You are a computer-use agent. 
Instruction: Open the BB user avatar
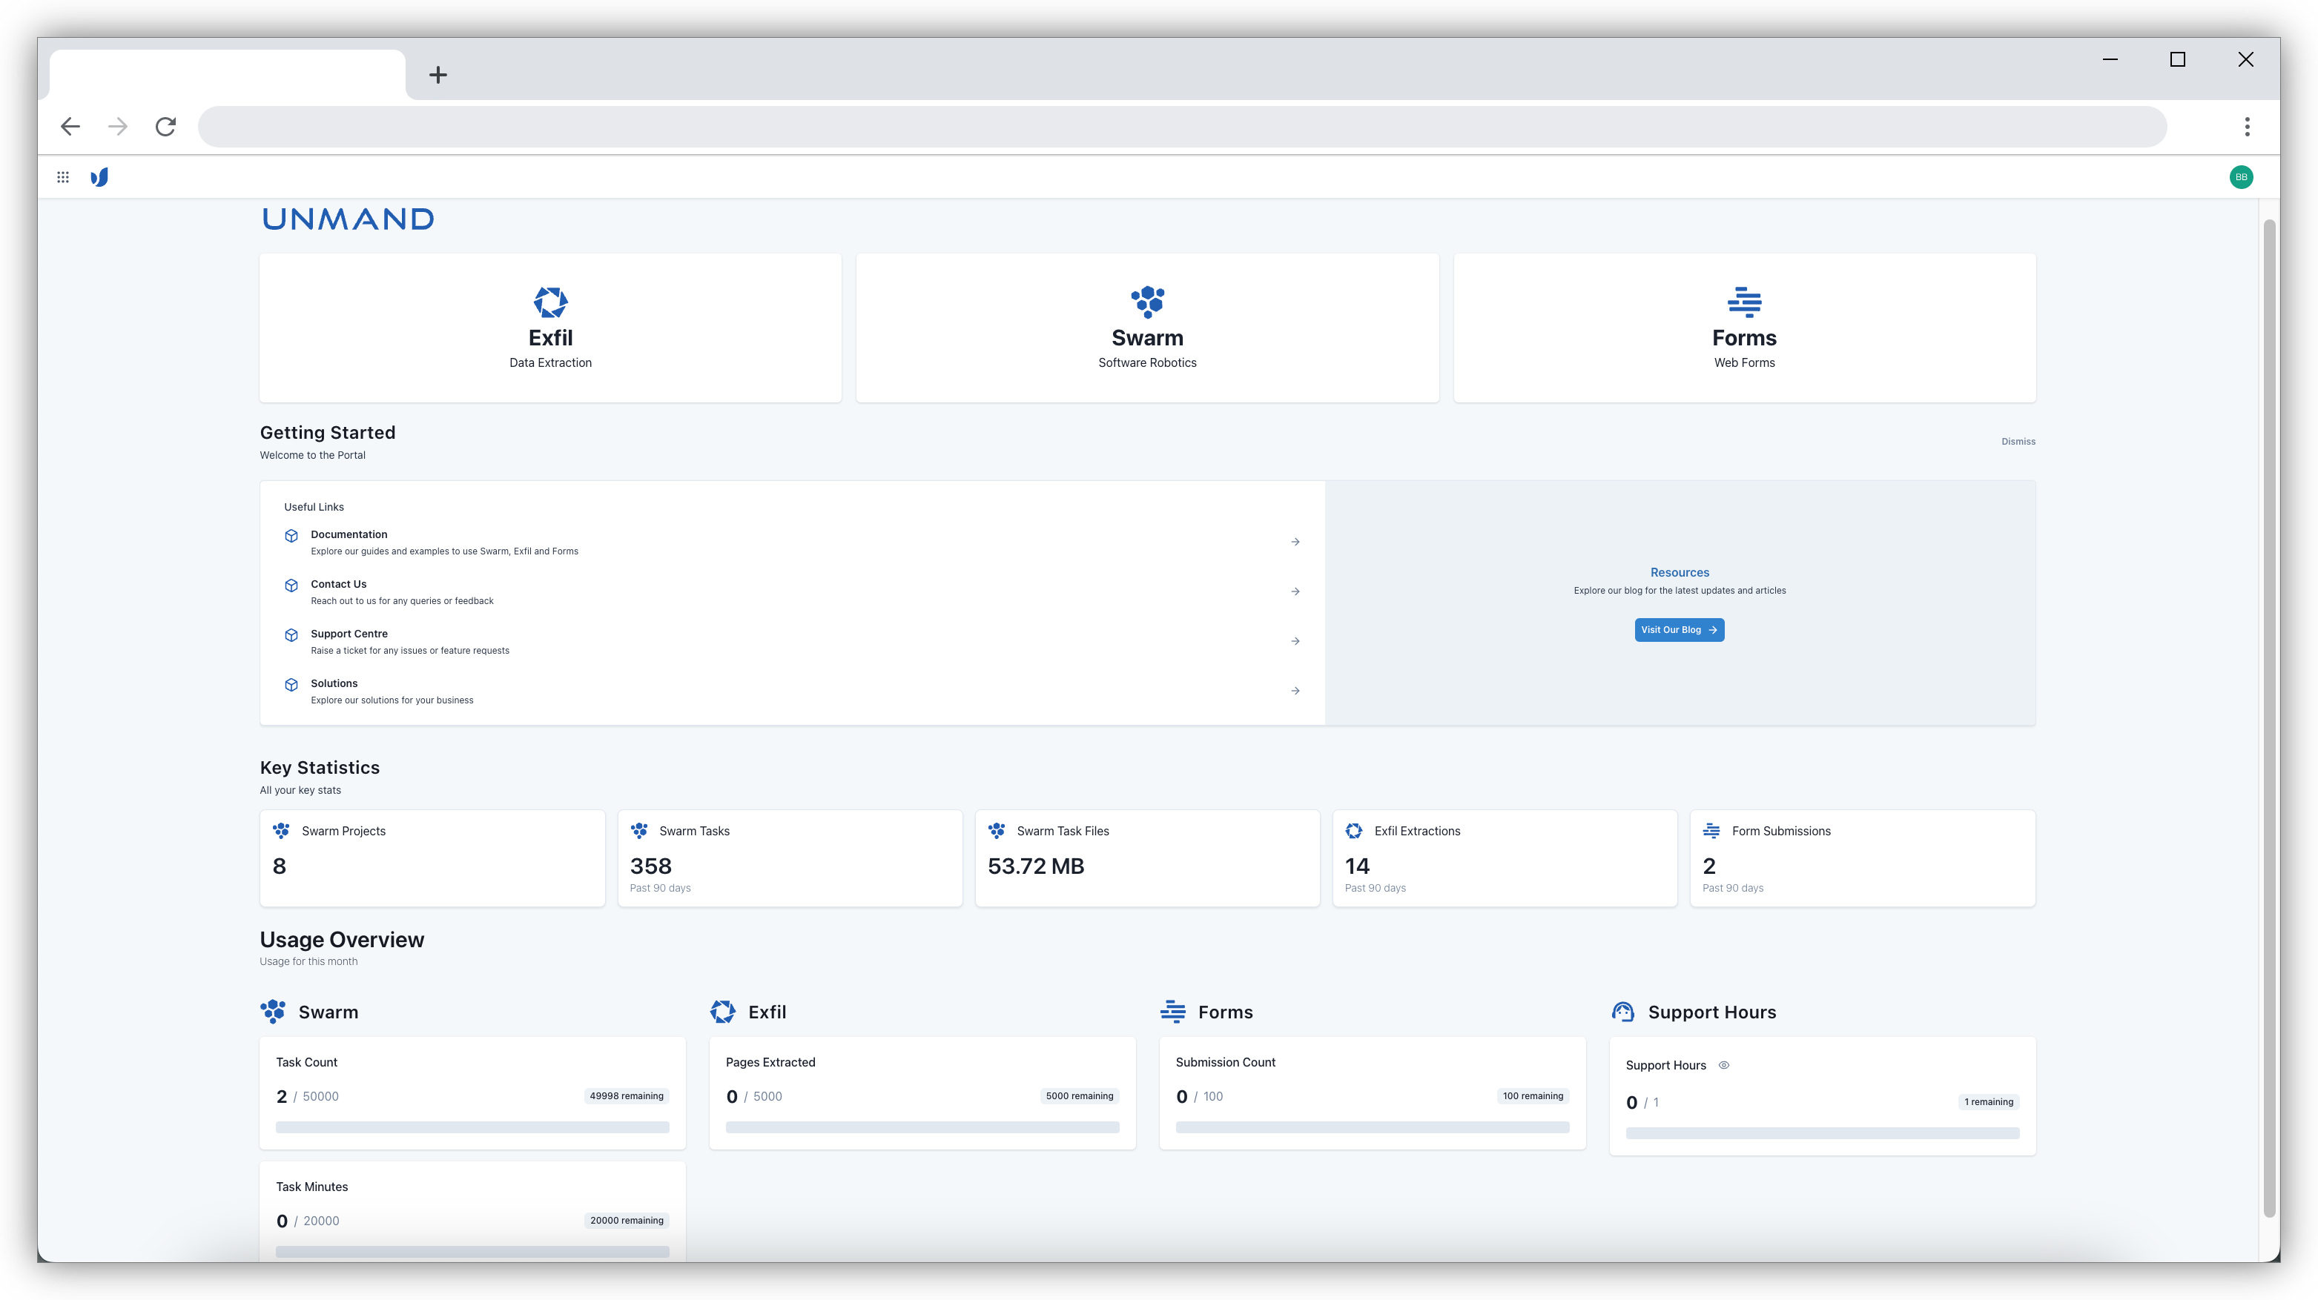coord(2241,177)
